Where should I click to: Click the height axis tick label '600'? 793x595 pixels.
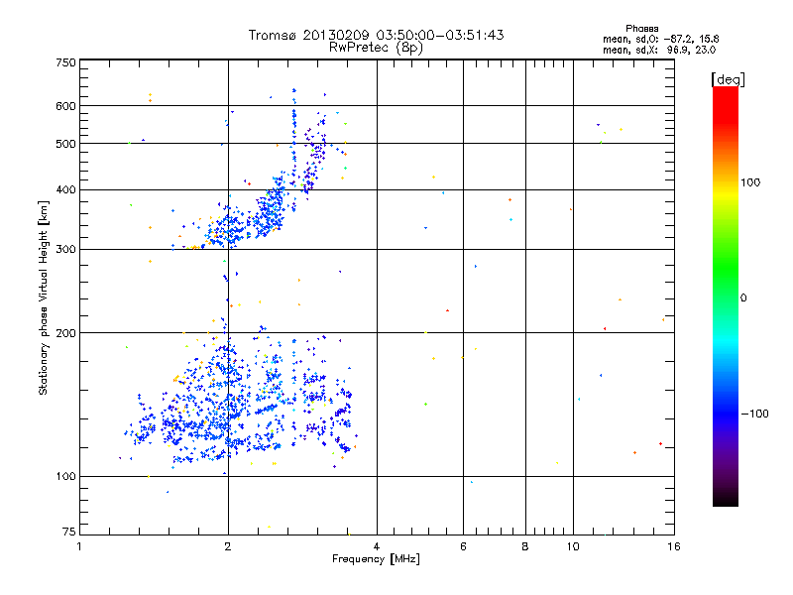(65, 106)
